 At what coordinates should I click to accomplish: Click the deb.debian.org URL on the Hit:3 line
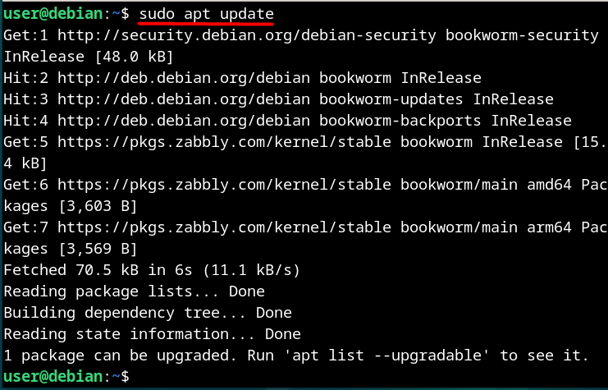tap(184, 99)
